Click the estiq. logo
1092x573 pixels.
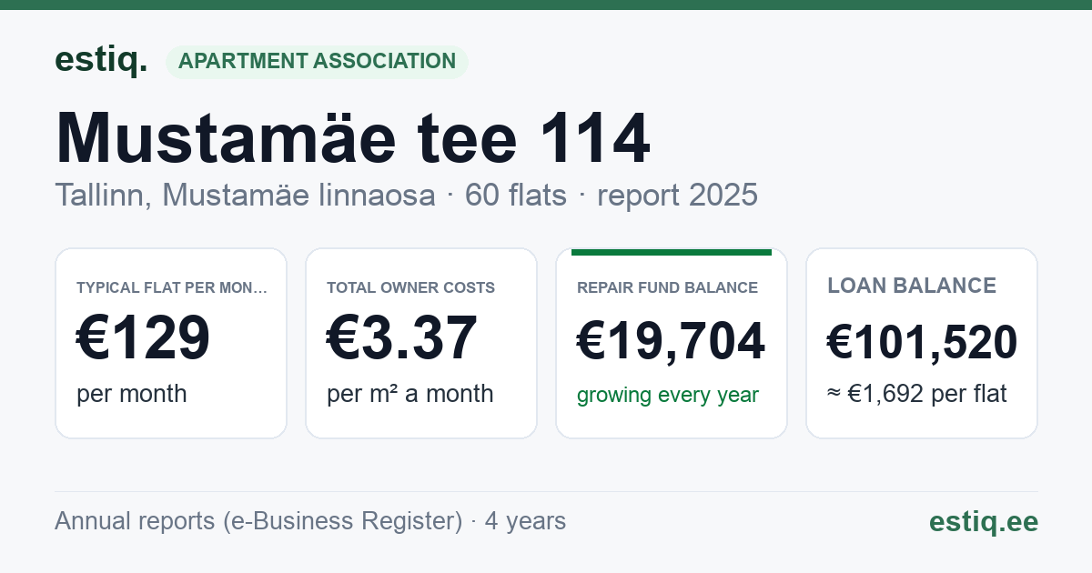click(x=101, y=60)
